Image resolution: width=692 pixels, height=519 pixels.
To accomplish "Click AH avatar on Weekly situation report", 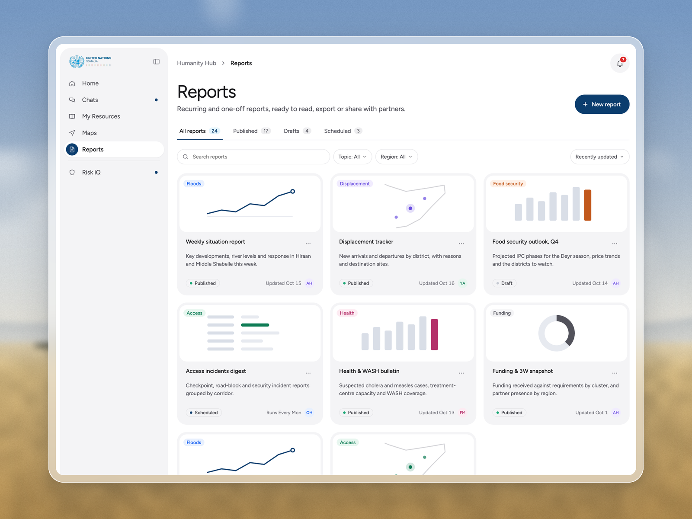I will pos(309,283).
